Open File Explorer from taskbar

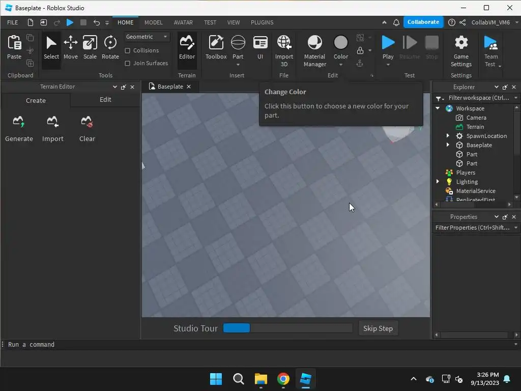tap(261, 379)
